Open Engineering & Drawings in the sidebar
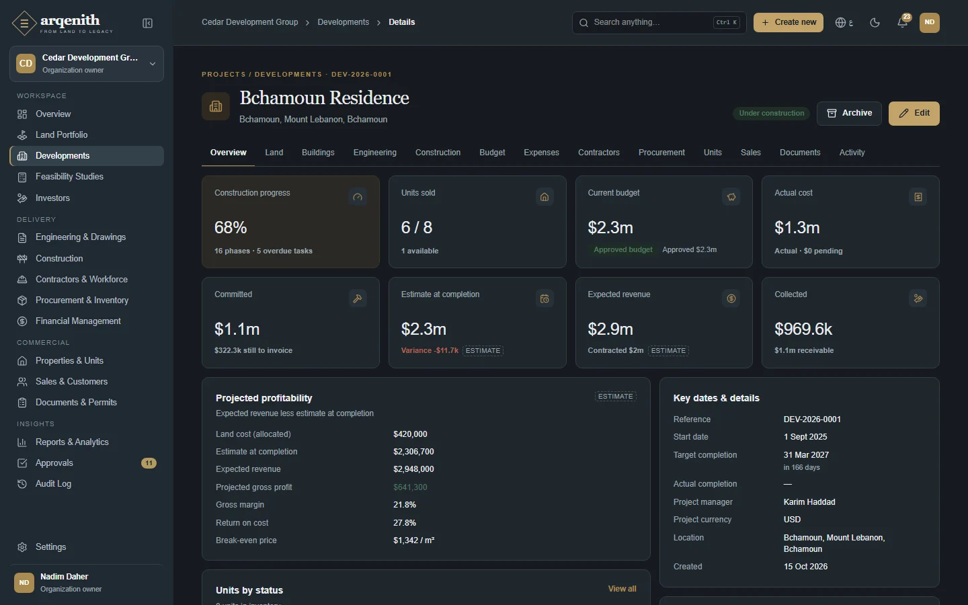The image size is (968, 605). (87, 237)
